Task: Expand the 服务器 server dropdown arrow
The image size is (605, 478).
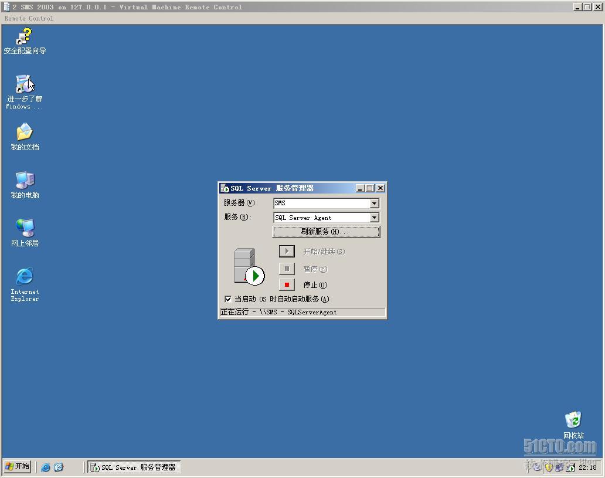Action: (374, 203)
